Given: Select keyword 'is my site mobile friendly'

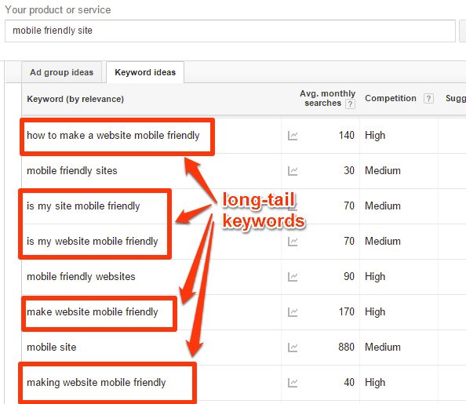Looking at the screenshot, I should click(x=83, y=206).
